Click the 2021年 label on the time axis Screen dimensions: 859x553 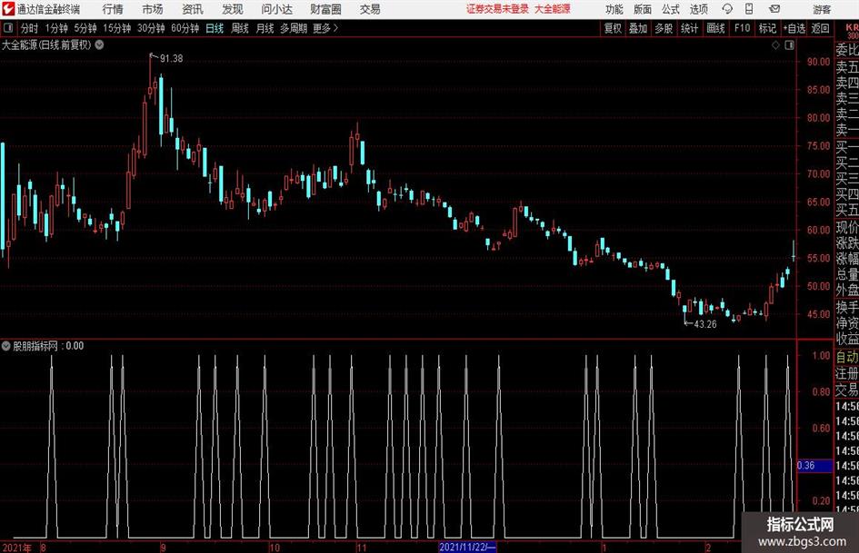(x=16, y=548)
